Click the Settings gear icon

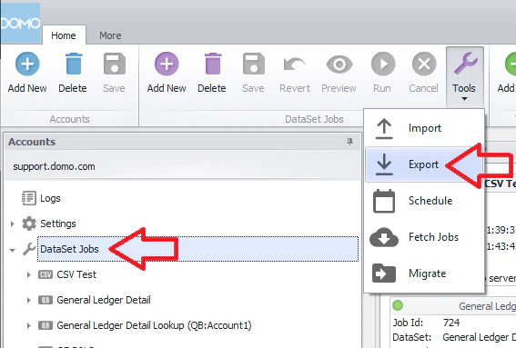tap(29, 224)
